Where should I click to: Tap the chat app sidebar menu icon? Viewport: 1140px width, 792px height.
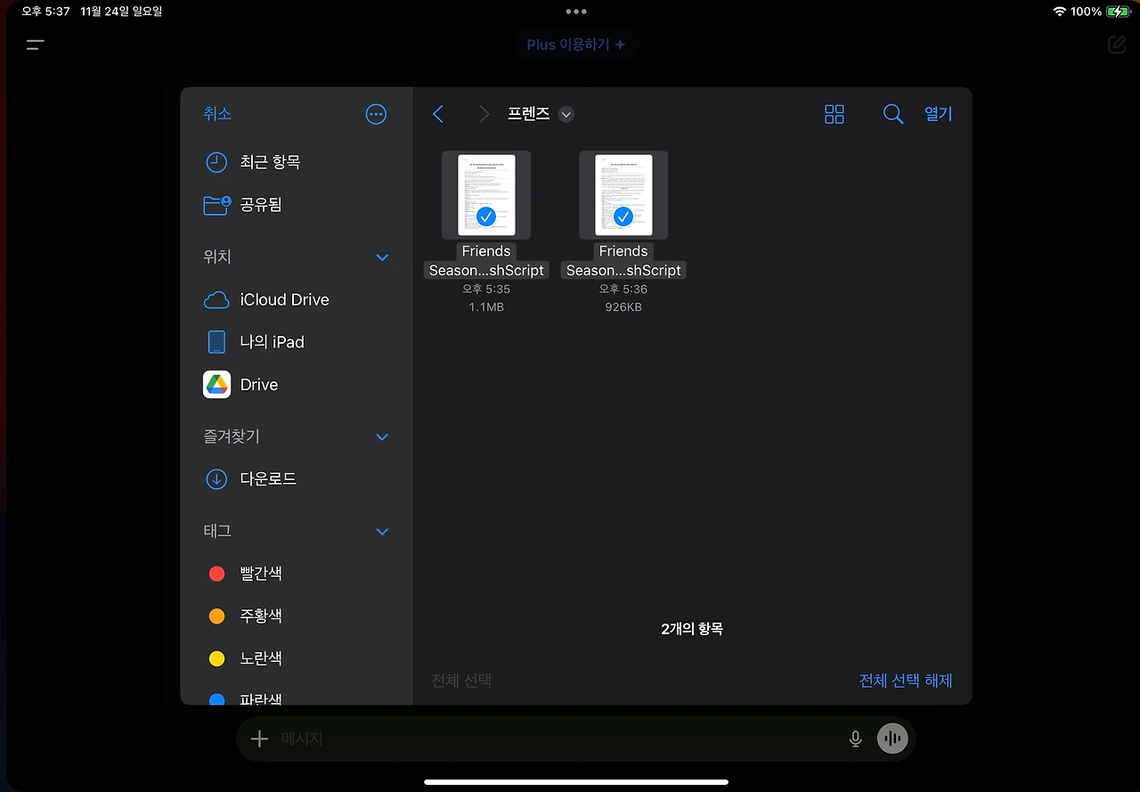click(x=36, y=45)
